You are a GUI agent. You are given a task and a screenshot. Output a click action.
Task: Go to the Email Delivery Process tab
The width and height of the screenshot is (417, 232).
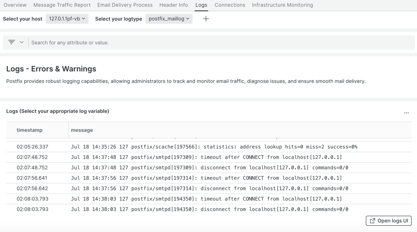pyautogui.click(x=125, y=5)
